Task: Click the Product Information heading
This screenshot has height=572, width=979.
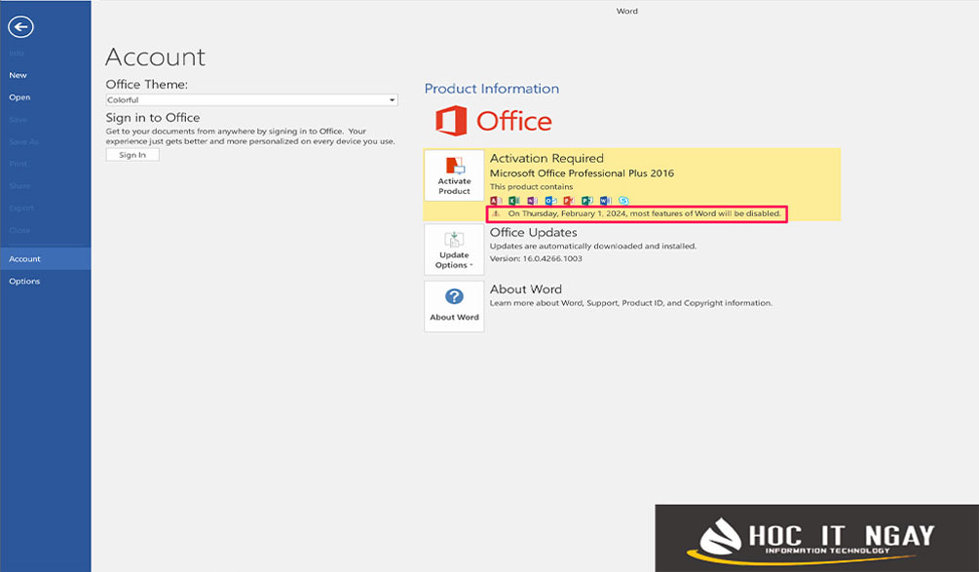Action: 492,89
